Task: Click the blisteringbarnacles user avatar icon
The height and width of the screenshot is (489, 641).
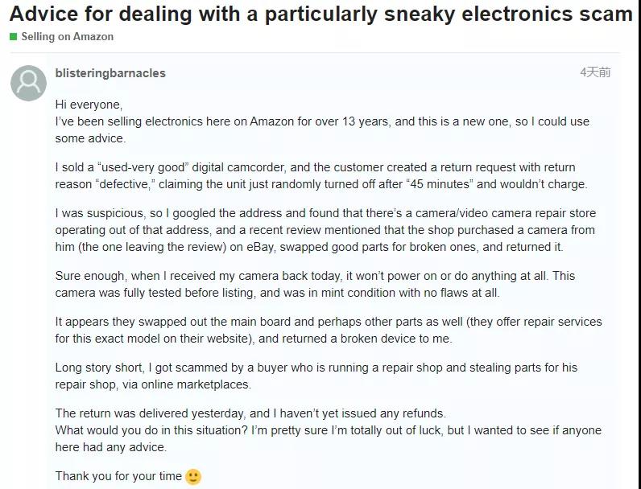Action: click(x=28, y=83)
